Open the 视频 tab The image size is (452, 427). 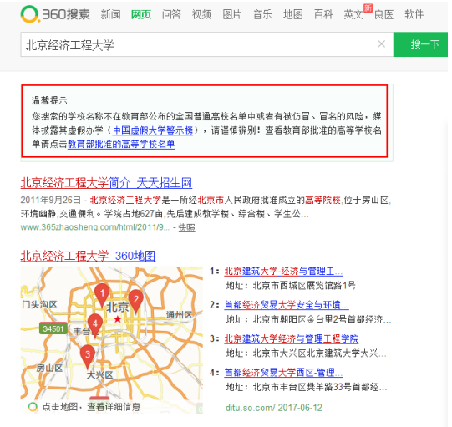[x=202, y=14]
